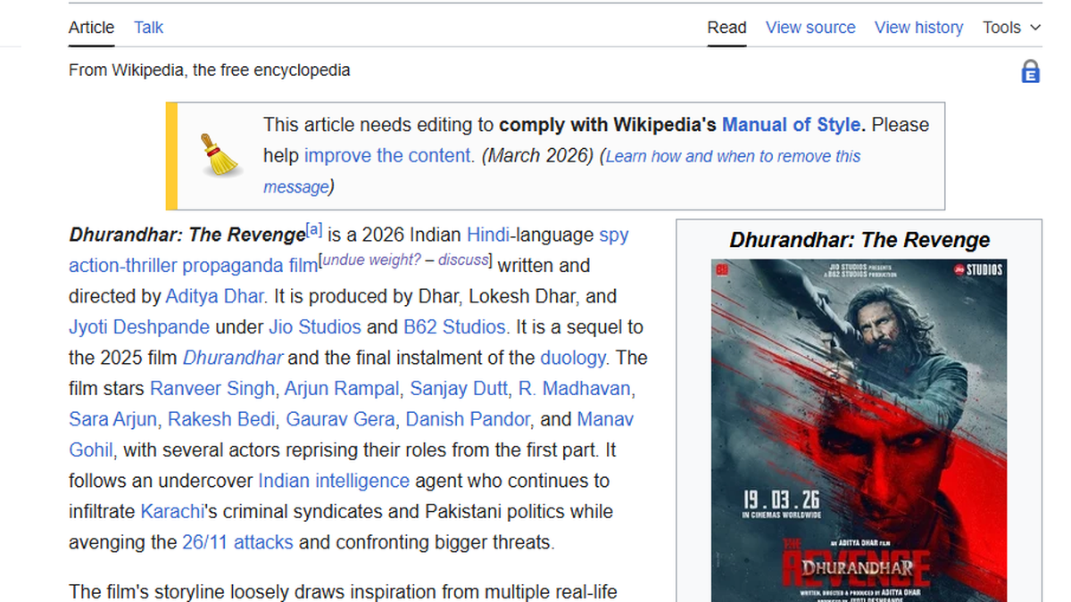The width and height of the screenshot is (1071, 602).
Task: Click the footnote [a] superscript
Action: tap(314, 230)
